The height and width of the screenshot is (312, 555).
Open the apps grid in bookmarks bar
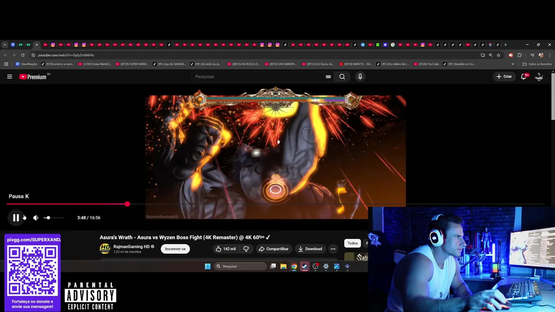pyautogui.click(x=6, y=64)
